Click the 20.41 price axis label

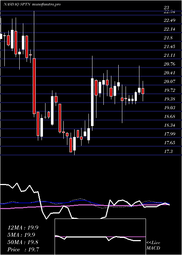pos(170,73)
